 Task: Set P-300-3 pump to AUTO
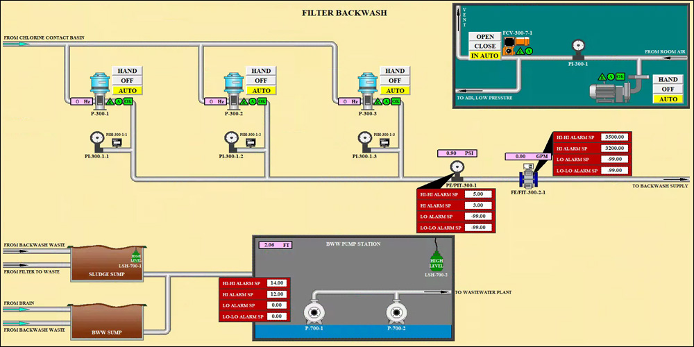click(x=395, y=90)
